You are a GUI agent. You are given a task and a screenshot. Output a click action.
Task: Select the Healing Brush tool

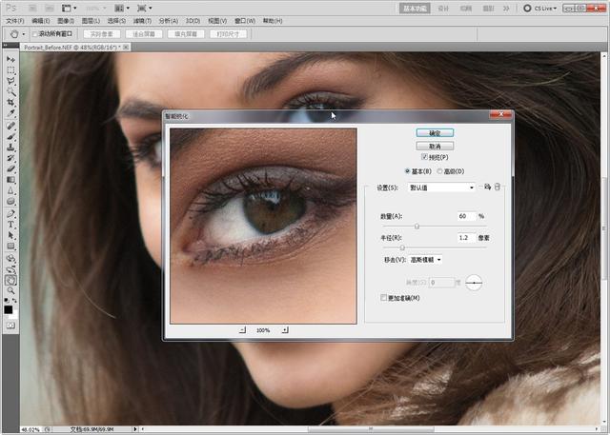pyautogui.click(x=10, y=126)
